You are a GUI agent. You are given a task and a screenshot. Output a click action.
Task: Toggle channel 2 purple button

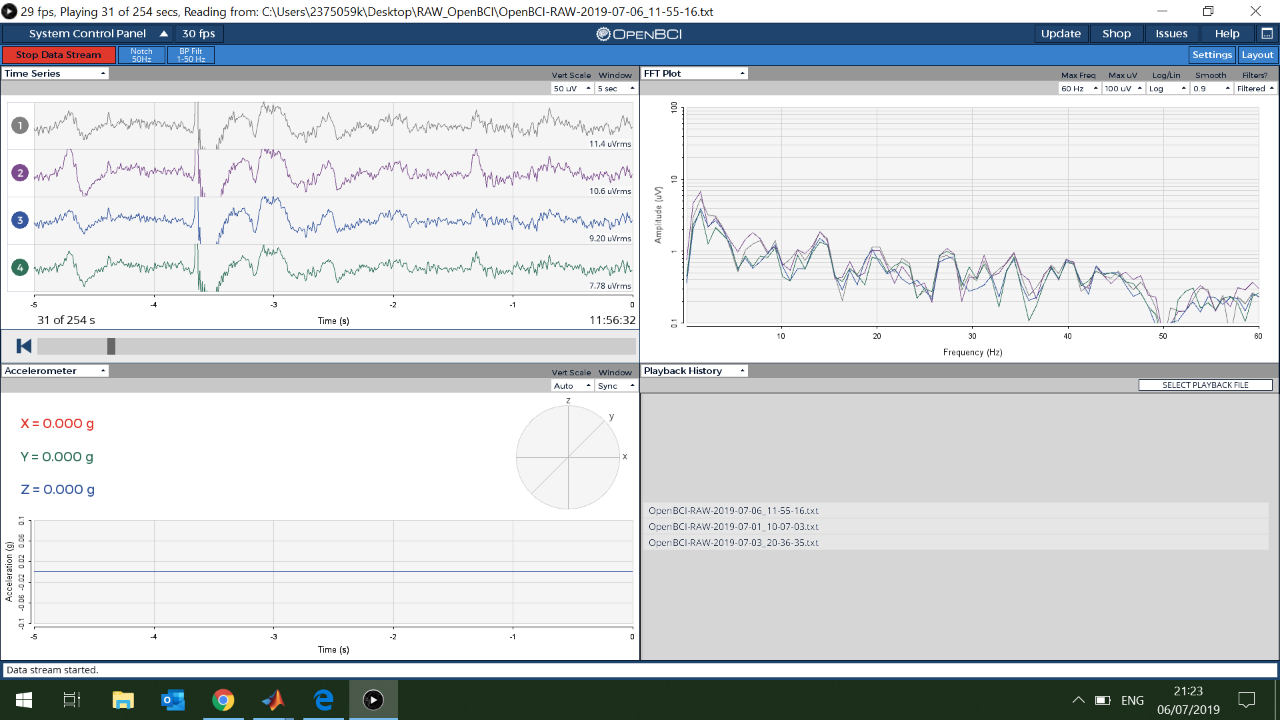[x=20, y=173]
